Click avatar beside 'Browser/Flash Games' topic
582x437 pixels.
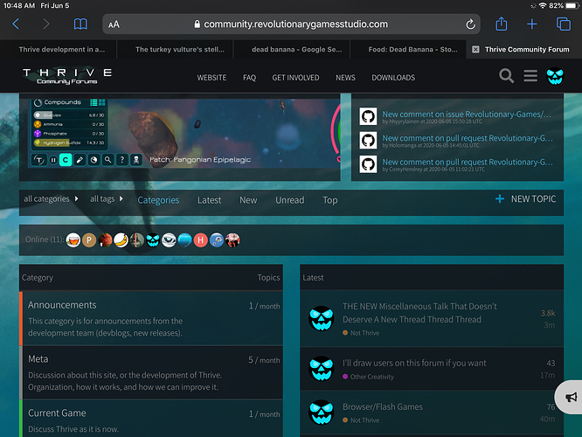pos(322,412)
